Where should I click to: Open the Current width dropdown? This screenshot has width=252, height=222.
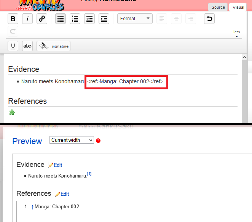[72, 140]
